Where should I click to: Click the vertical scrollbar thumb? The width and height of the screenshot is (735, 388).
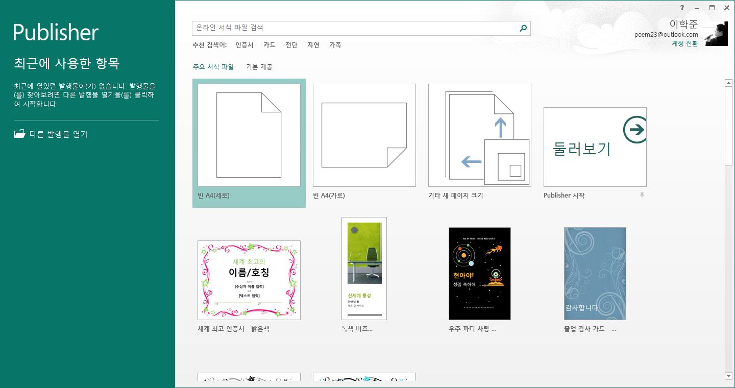pos(728,126)
